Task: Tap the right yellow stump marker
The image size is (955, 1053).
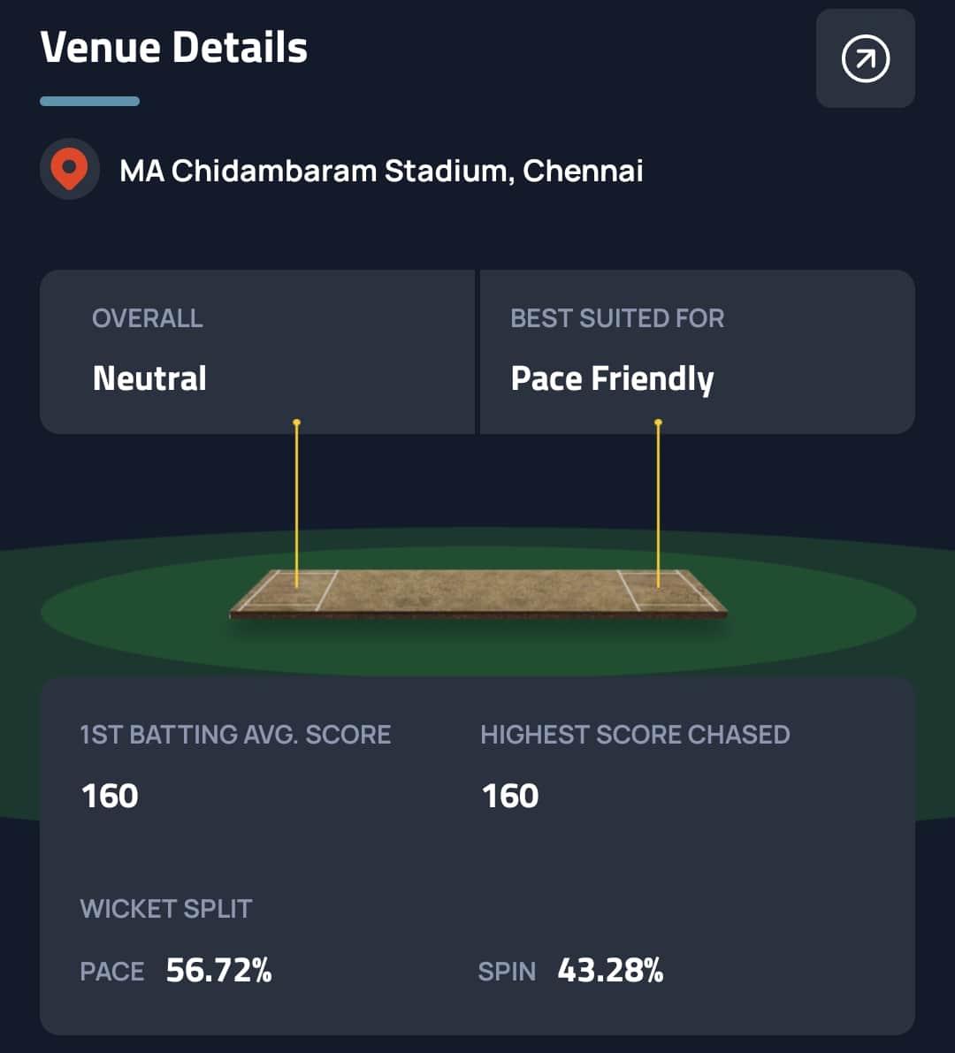Action: coord(658,502)
